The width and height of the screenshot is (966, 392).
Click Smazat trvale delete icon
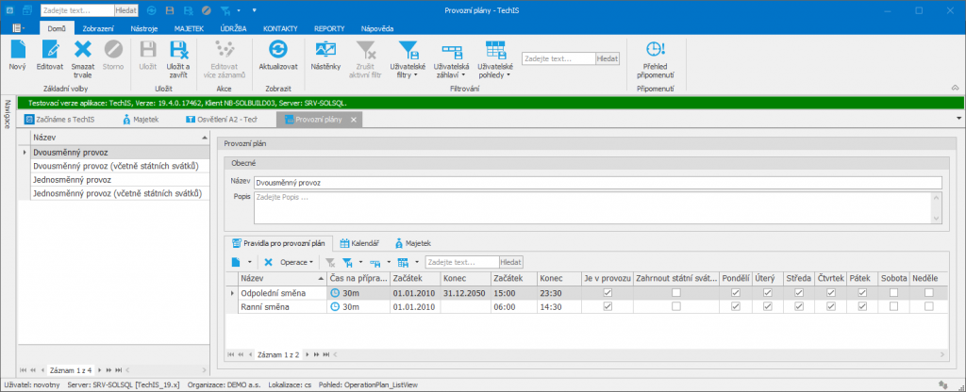pos(83,49)
